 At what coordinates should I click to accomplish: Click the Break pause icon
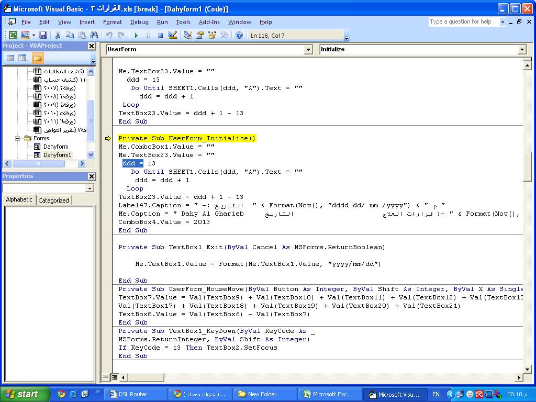pos(148,35)
